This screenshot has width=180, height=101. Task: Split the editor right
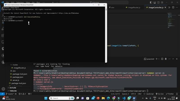173,8
